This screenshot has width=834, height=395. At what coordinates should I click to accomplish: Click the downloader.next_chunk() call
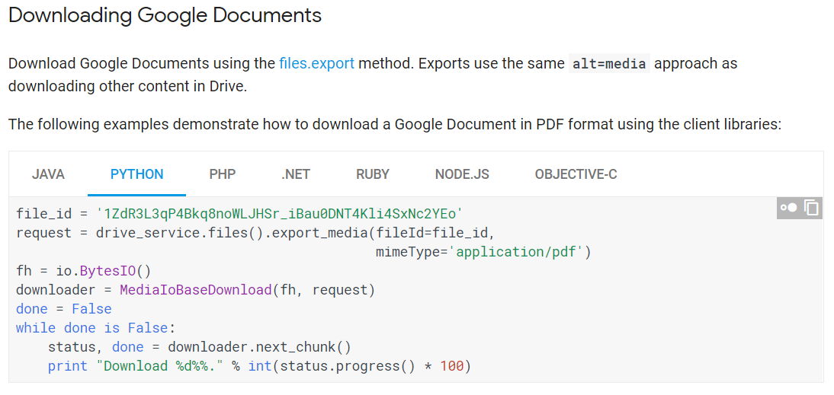click(259, 347)
